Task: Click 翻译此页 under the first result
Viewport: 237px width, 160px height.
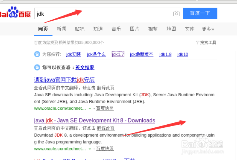Action: 105,88
